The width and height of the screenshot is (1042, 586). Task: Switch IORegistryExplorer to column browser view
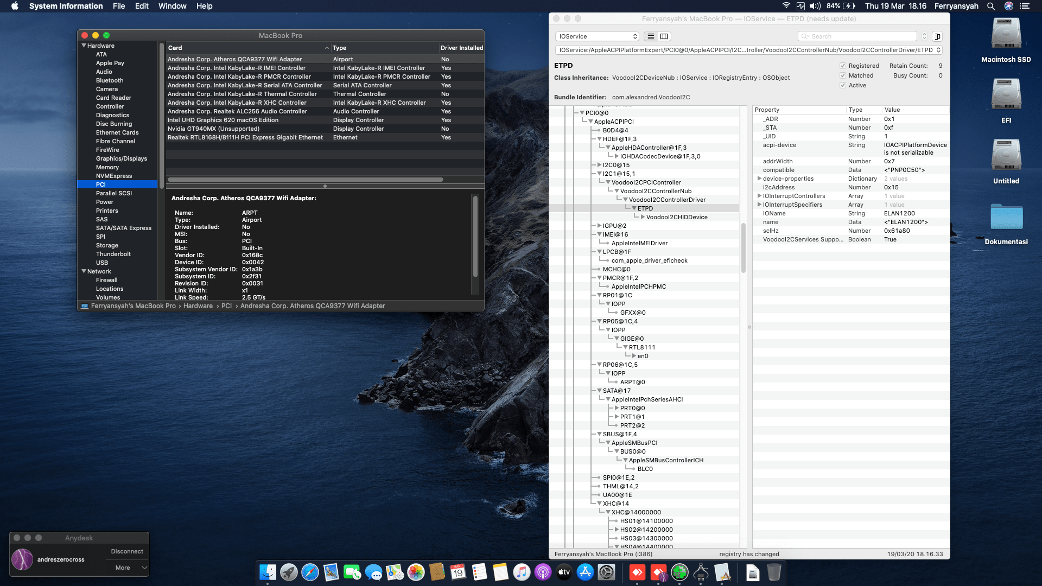coord(664,36)
